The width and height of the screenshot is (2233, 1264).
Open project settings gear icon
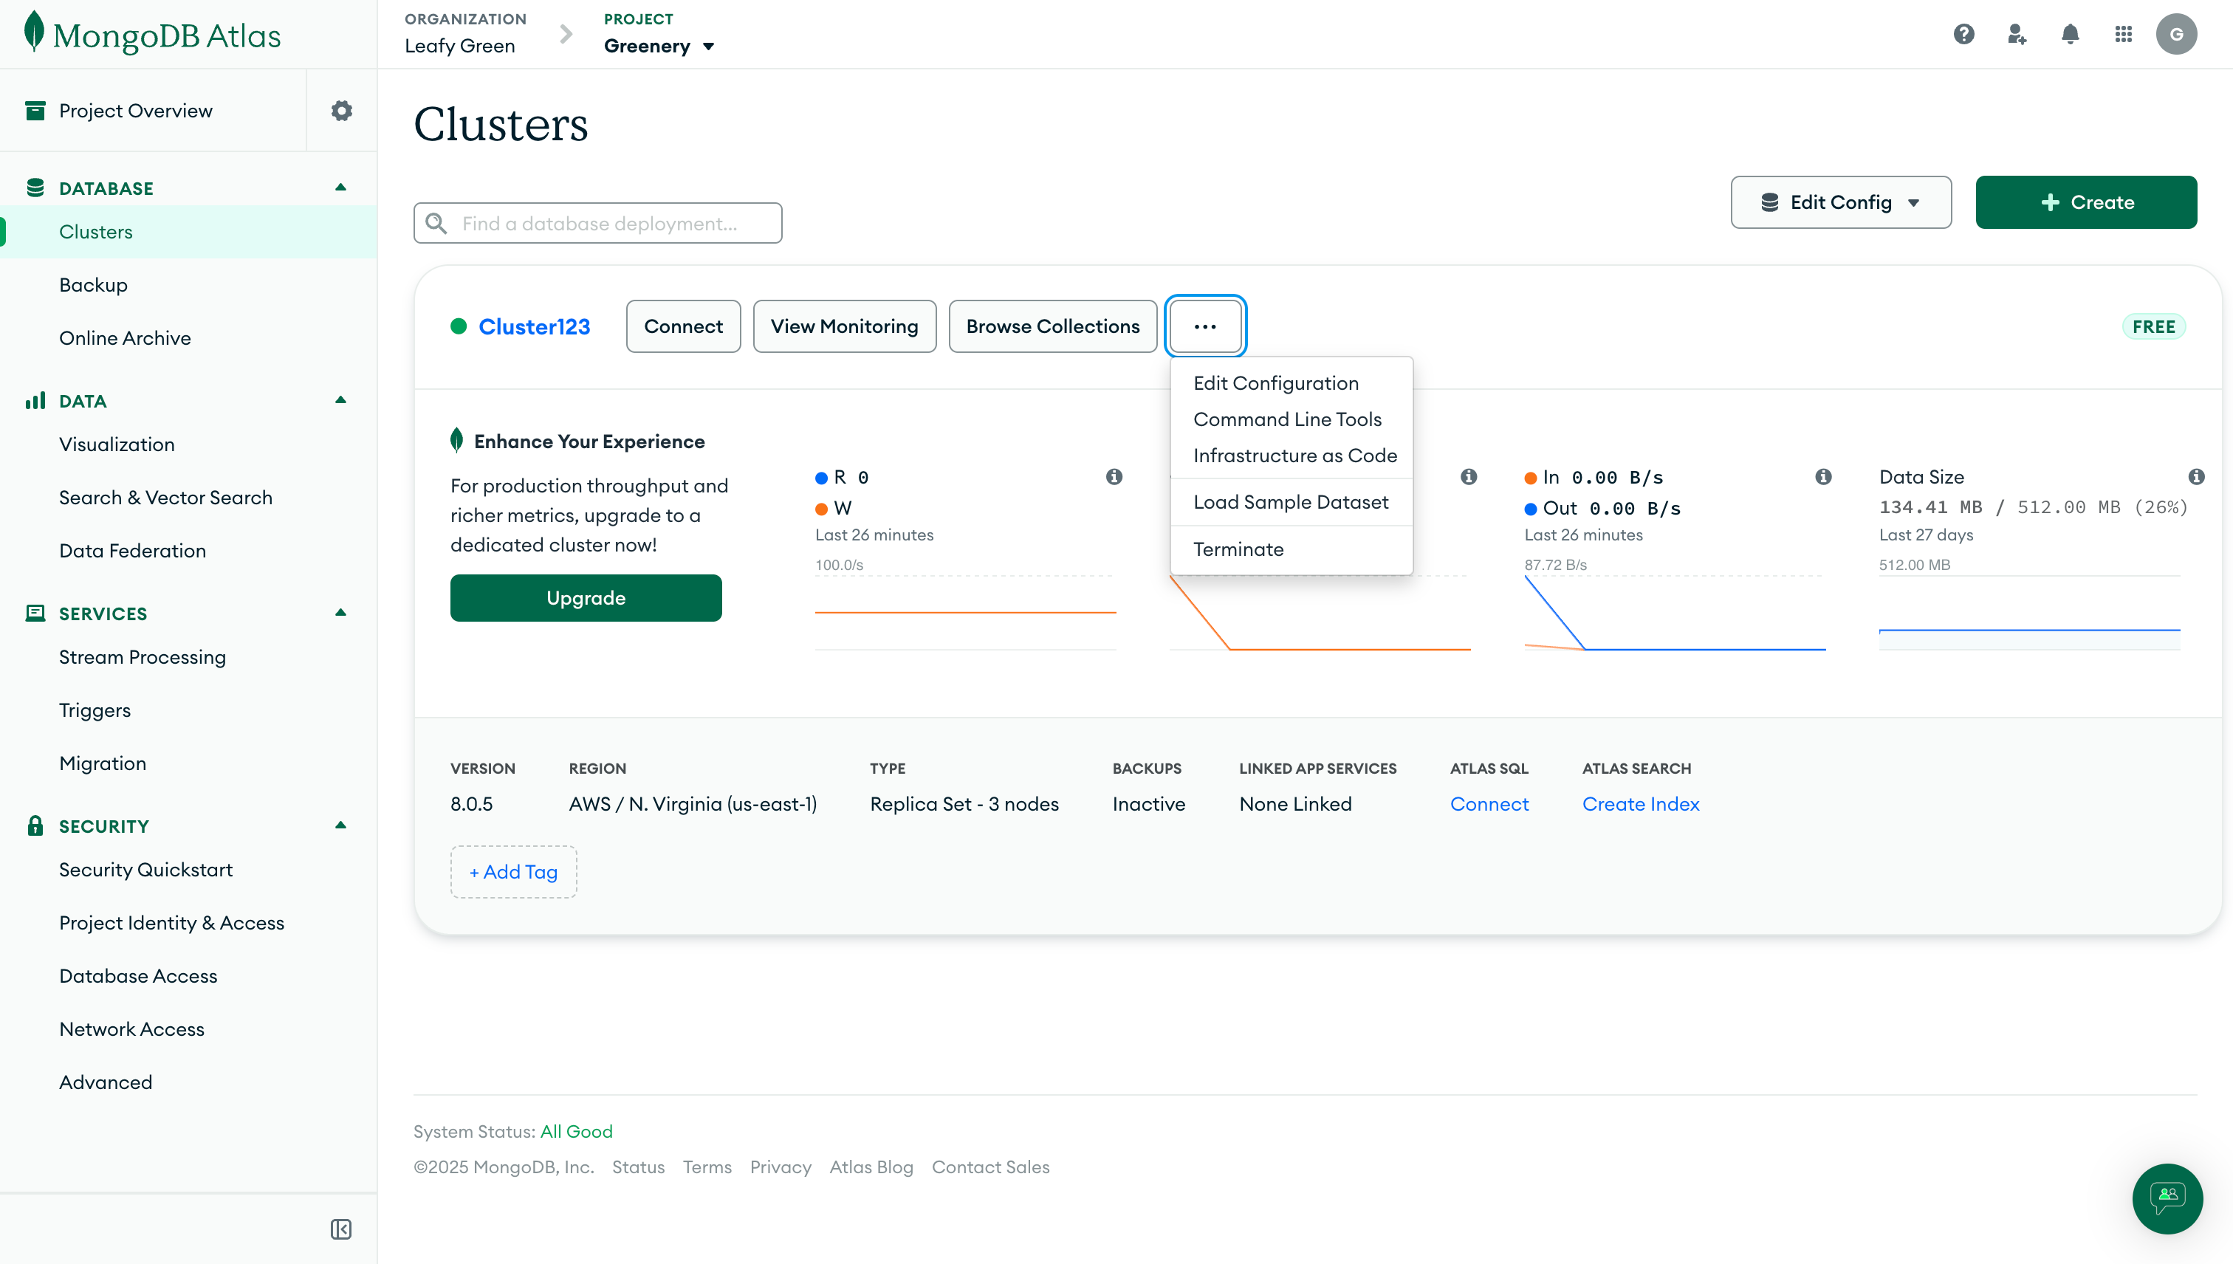(341, 110)
